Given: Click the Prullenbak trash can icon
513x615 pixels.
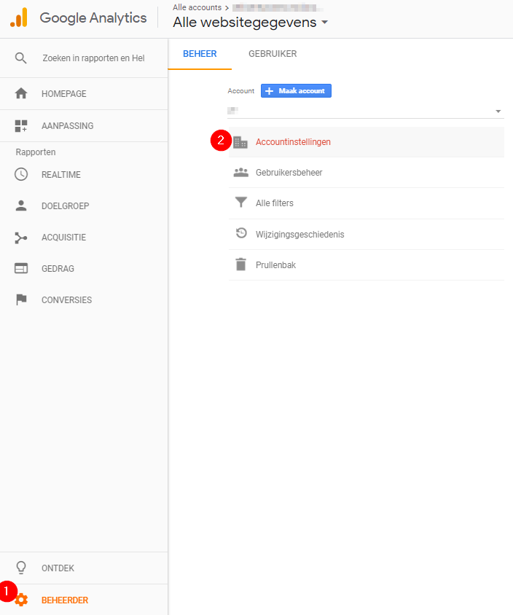Looking at the screenshot, I should click(x=240, y=265).
